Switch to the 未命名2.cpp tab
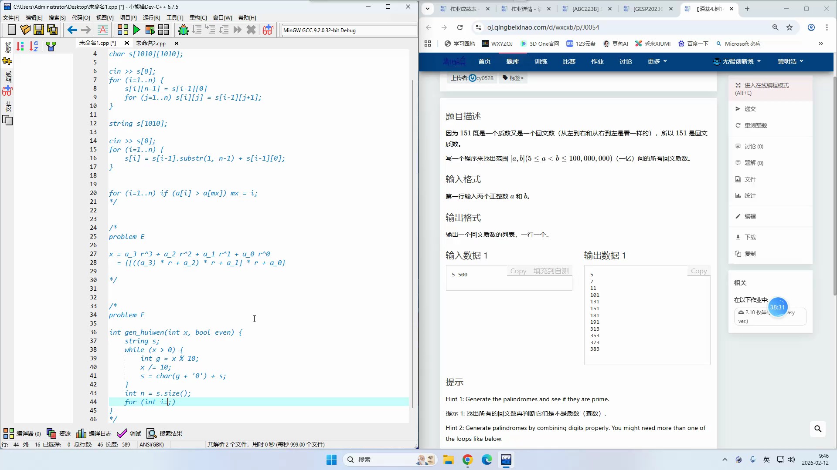 [x=151, y=43]
